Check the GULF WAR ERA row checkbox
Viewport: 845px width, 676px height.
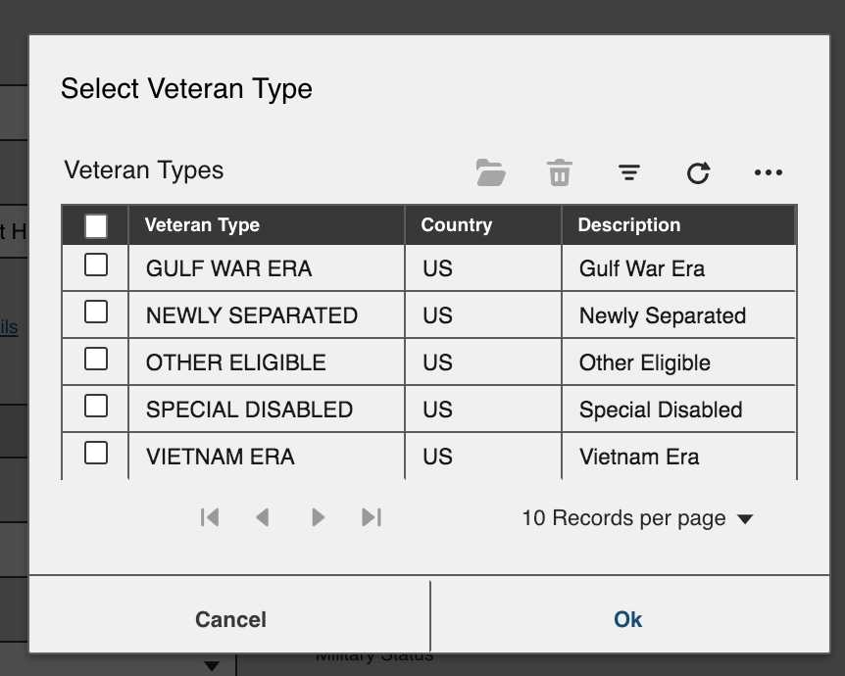point(96,265)
